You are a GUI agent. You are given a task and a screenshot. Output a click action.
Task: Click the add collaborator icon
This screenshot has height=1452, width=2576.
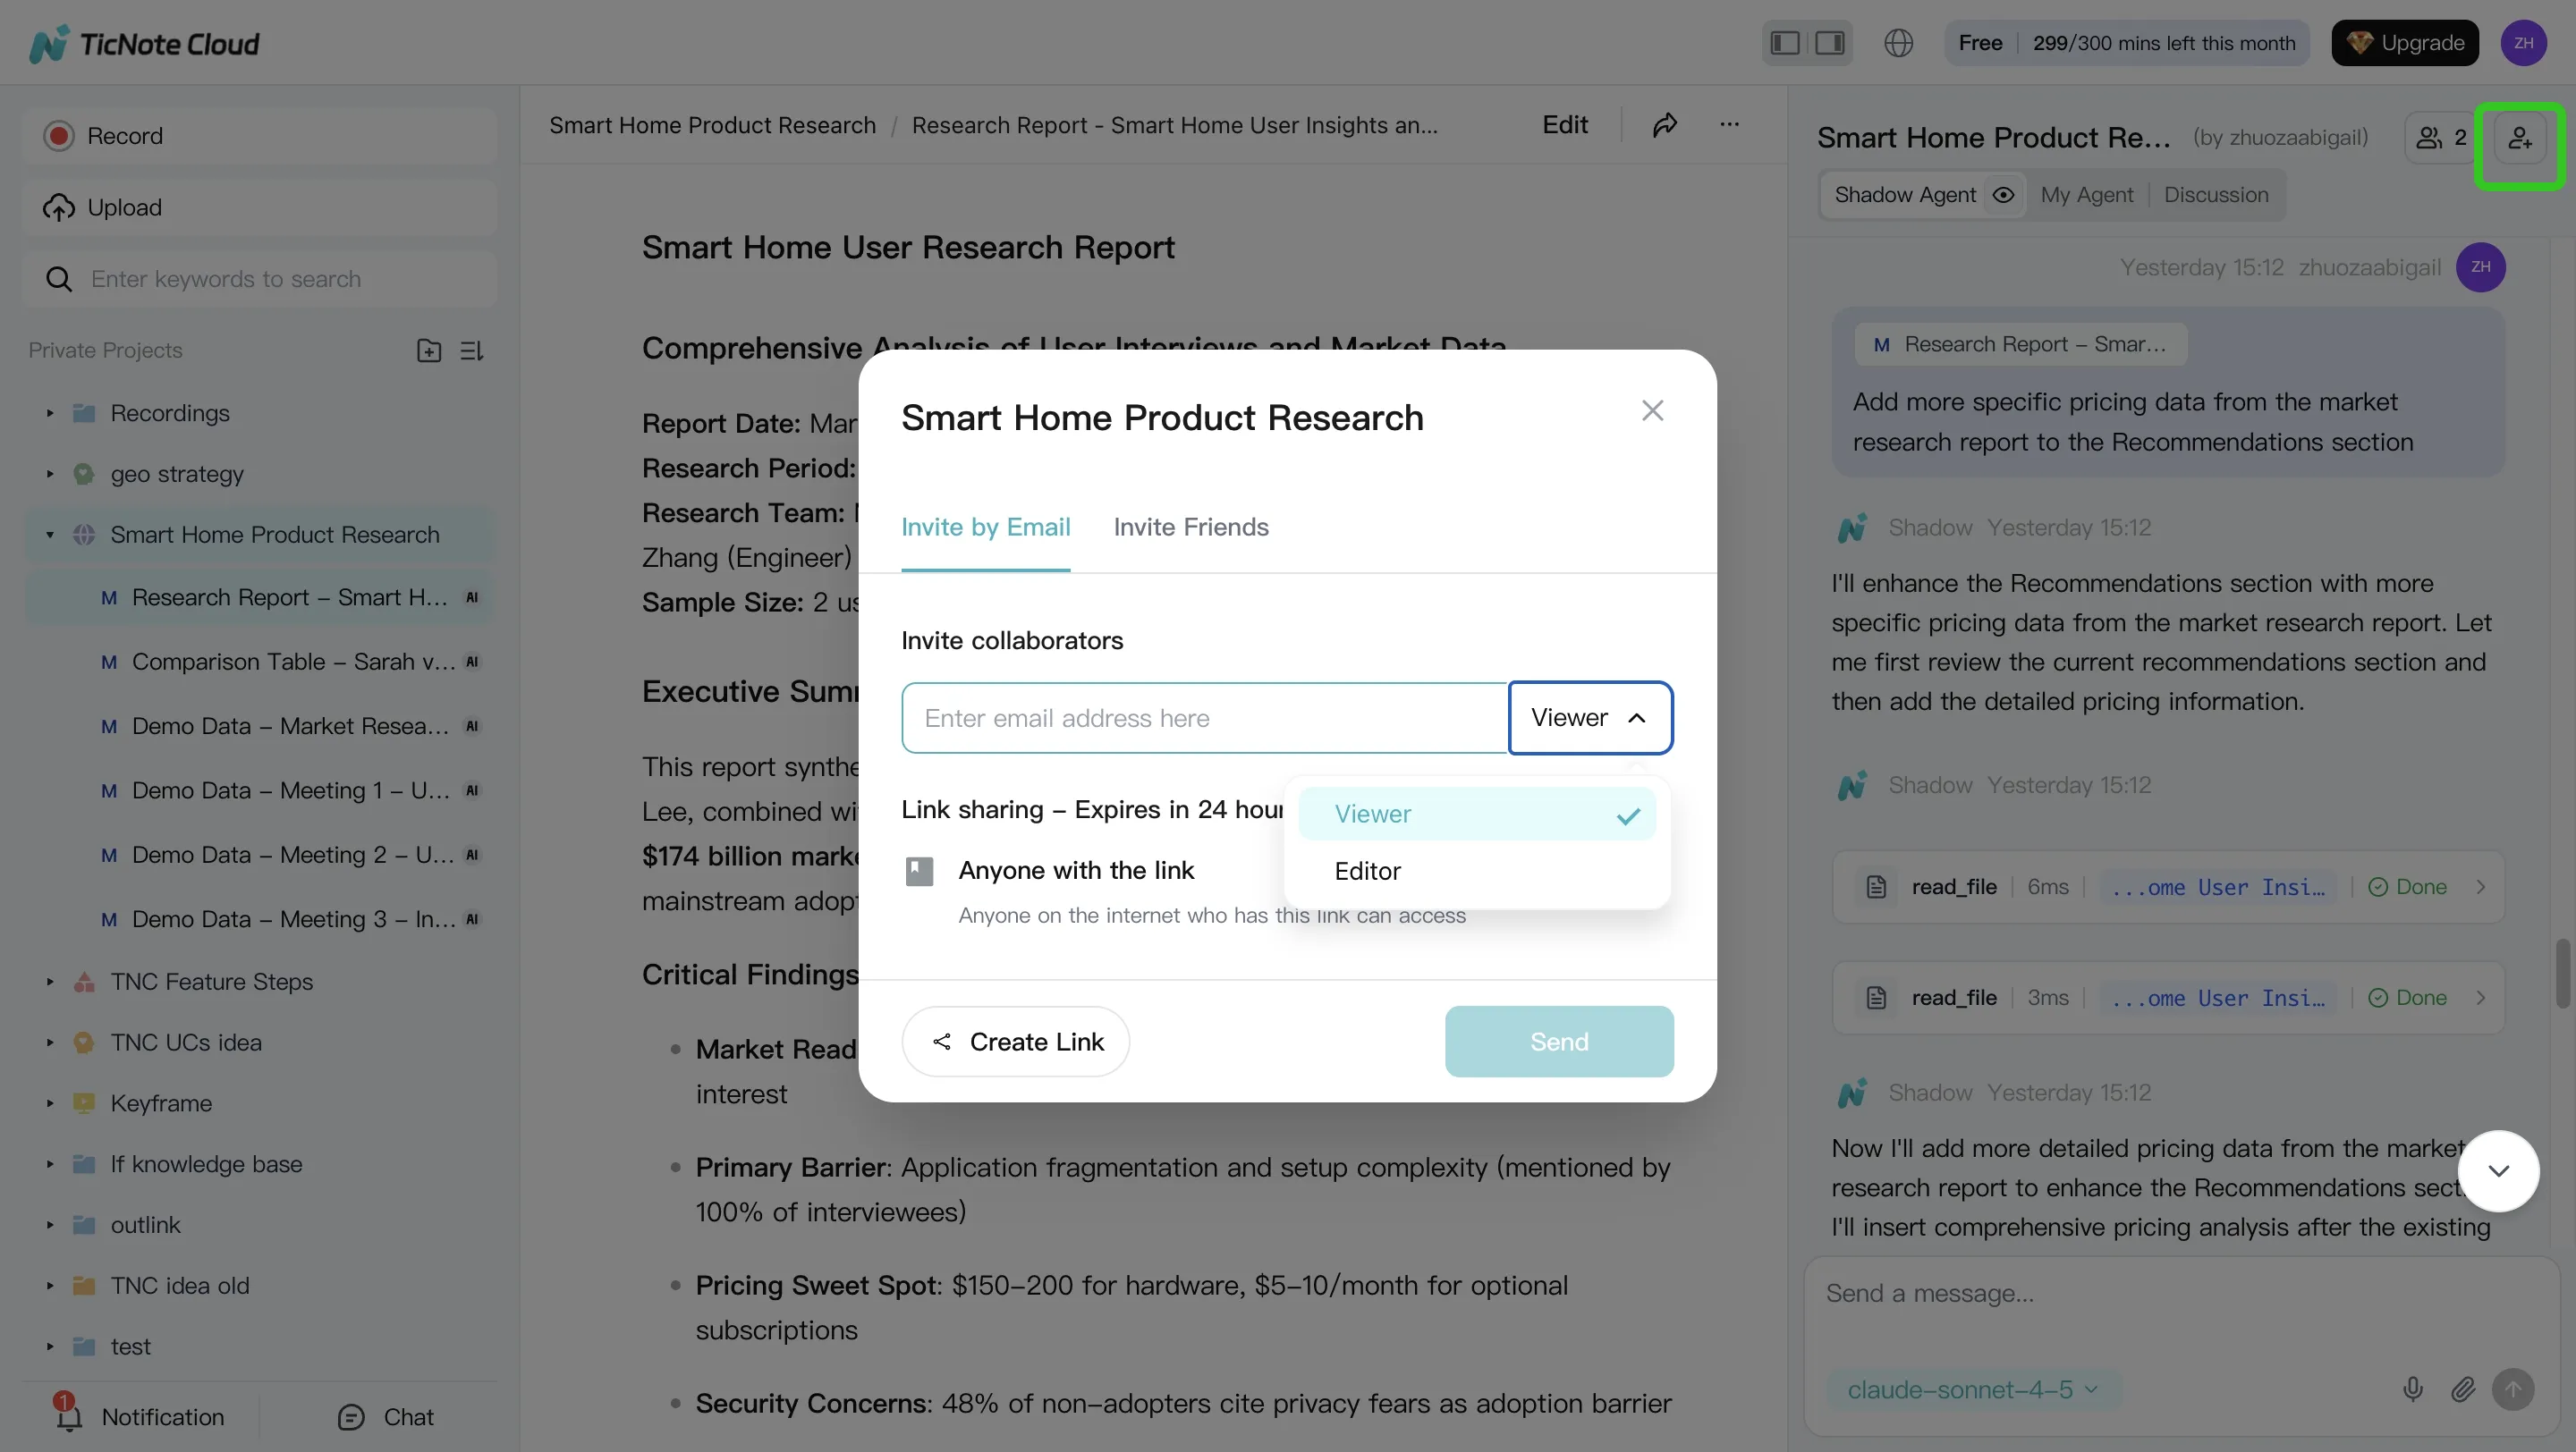2521,139
